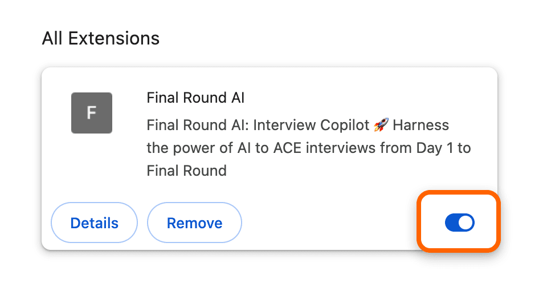Click the All Extensions heading
Viewport: 547px width, 291px height.
100,38
